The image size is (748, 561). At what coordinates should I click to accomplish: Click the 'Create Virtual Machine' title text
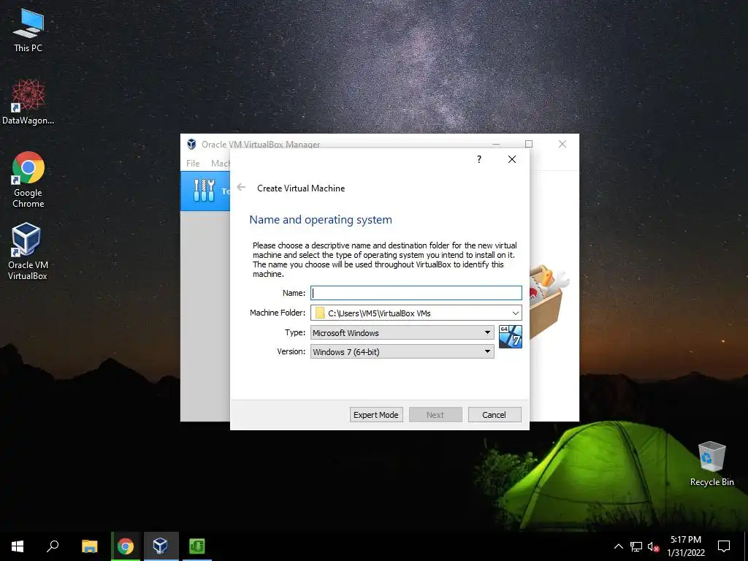300,188
